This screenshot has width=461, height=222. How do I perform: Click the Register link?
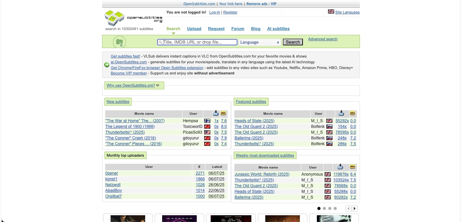click(230, 12)
